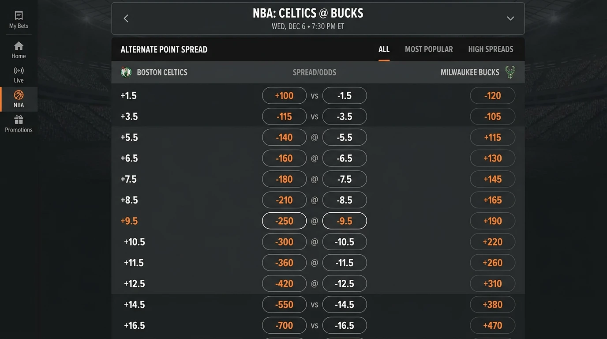Screen dimensions: 607x339
Task: Click the +1.5 Celtics row label
Action: 128,96
